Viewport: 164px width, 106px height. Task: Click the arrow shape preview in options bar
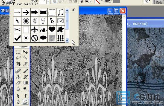point(43,1)
